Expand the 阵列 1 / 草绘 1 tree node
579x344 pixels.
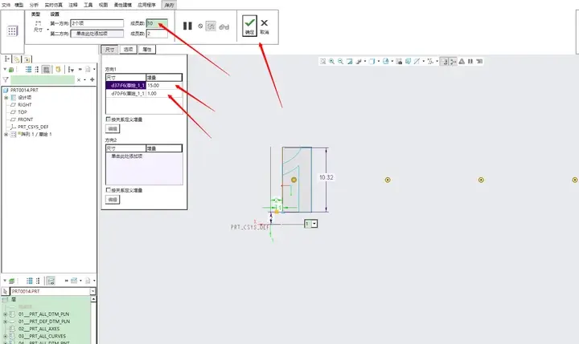[x=6, y=135]
